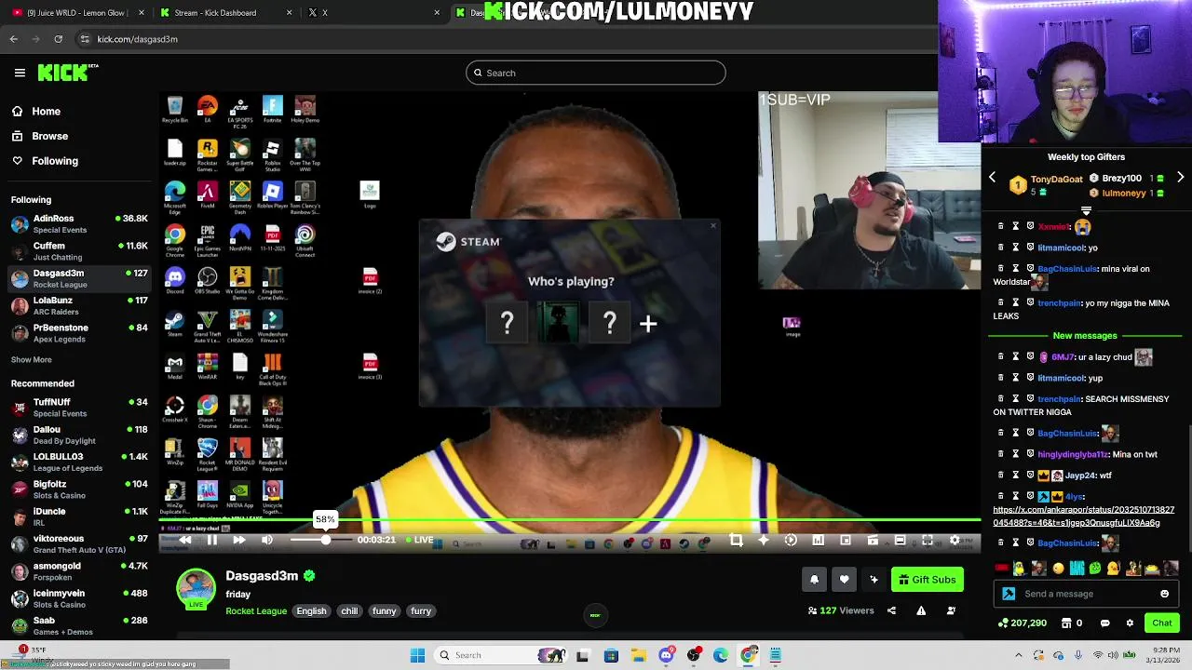Timeout hinglydinglyba11z's message with hourglass
Screen dimensions: 1192x670
1016,454
